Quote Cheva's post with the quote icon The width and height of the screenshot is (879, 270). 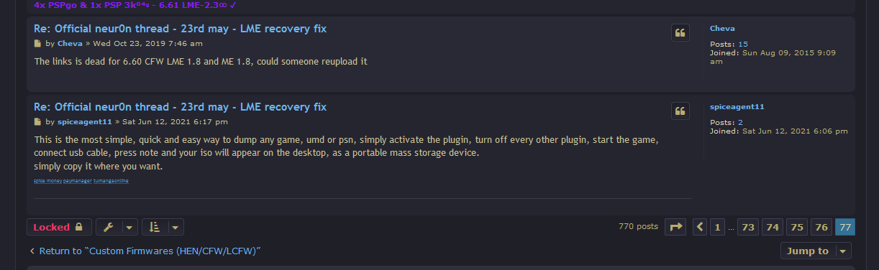[681, 33]
